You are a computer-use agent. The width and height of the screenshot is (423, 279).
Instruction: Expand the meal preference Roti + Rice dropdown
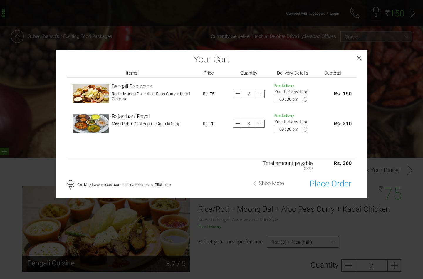[x=303, y=242]
